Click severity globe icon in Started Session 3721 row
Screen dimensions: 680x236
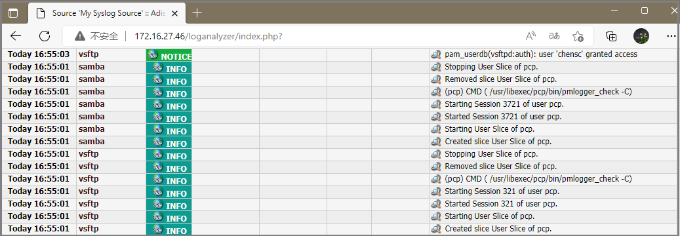click(x=158, y=116)
